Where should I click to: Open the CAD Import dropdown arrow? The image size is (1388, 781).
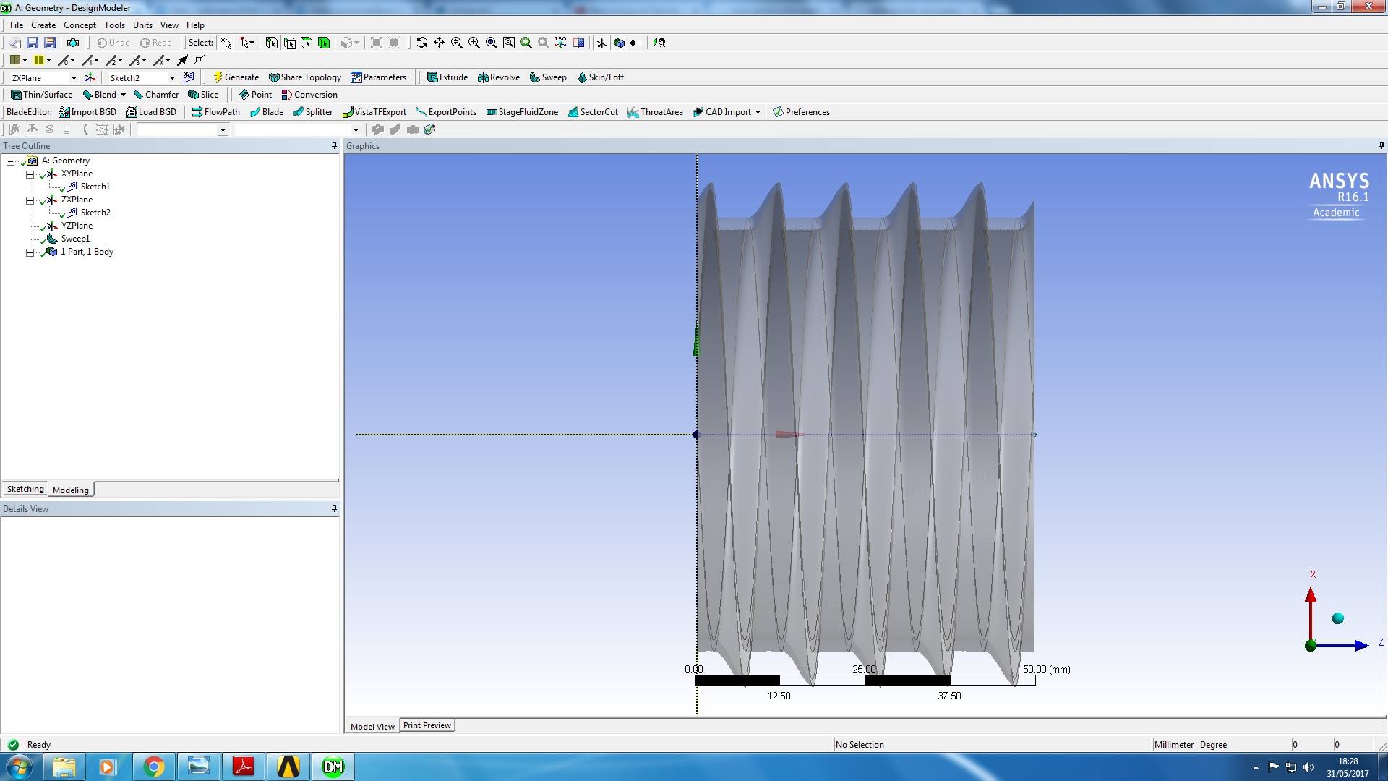click(x=755, y=111)
